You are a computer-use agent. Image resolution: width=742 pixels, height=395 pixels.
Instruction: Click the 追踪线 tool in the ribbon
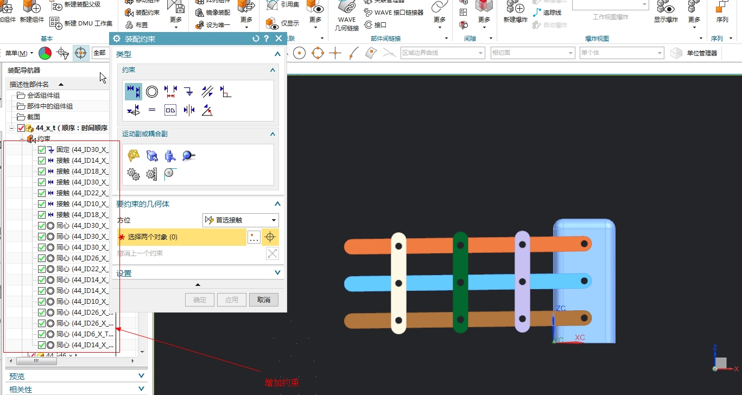(547, 12)
